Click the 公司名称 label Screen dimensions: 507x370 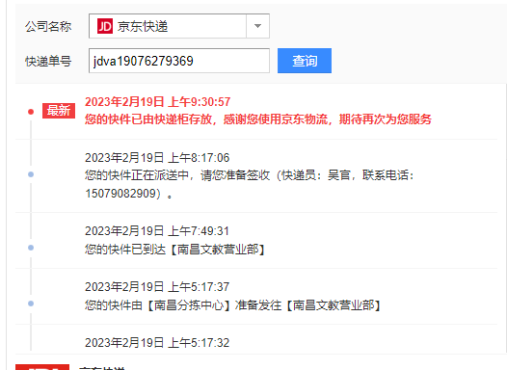[x=48, y=26]
